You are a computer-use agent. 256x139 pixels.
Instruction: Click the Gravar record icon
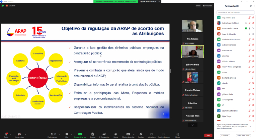pyautogui.click(x=116, y=135)
